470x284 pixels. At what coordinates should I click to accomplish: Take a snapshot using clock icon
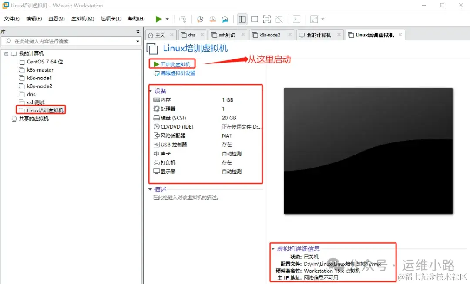(200, 19)
